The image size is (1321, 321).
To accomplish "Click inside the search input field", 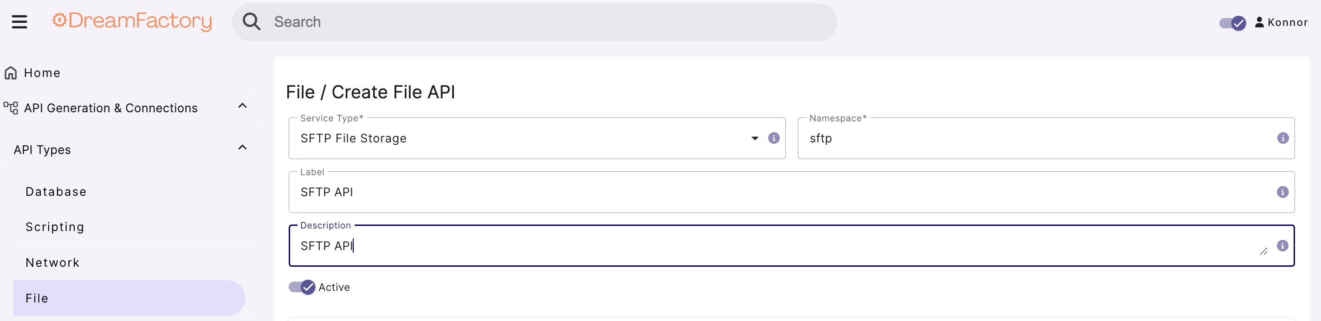I will [x=461, y=21].
